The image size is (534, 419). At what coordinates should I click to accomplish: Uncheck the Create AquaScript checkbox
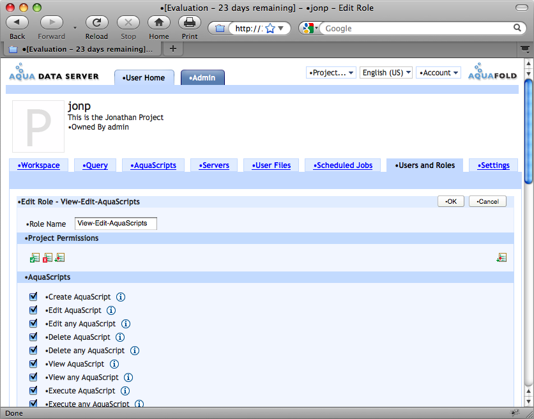(x=33, y=296)
